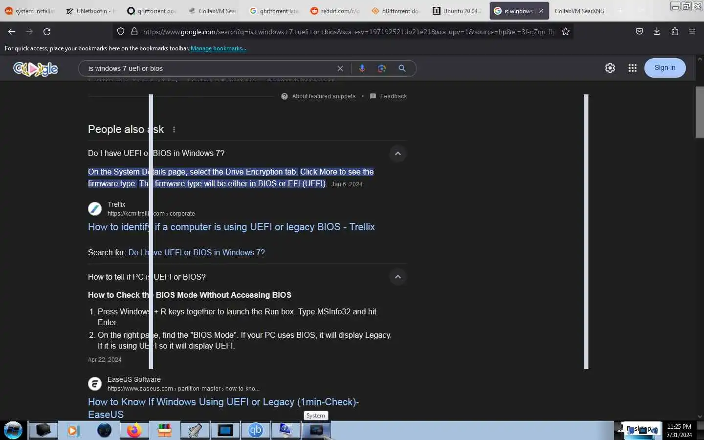Click the browser address bar URL
This screenshot has height=440, width=704.
click(349, 32)
